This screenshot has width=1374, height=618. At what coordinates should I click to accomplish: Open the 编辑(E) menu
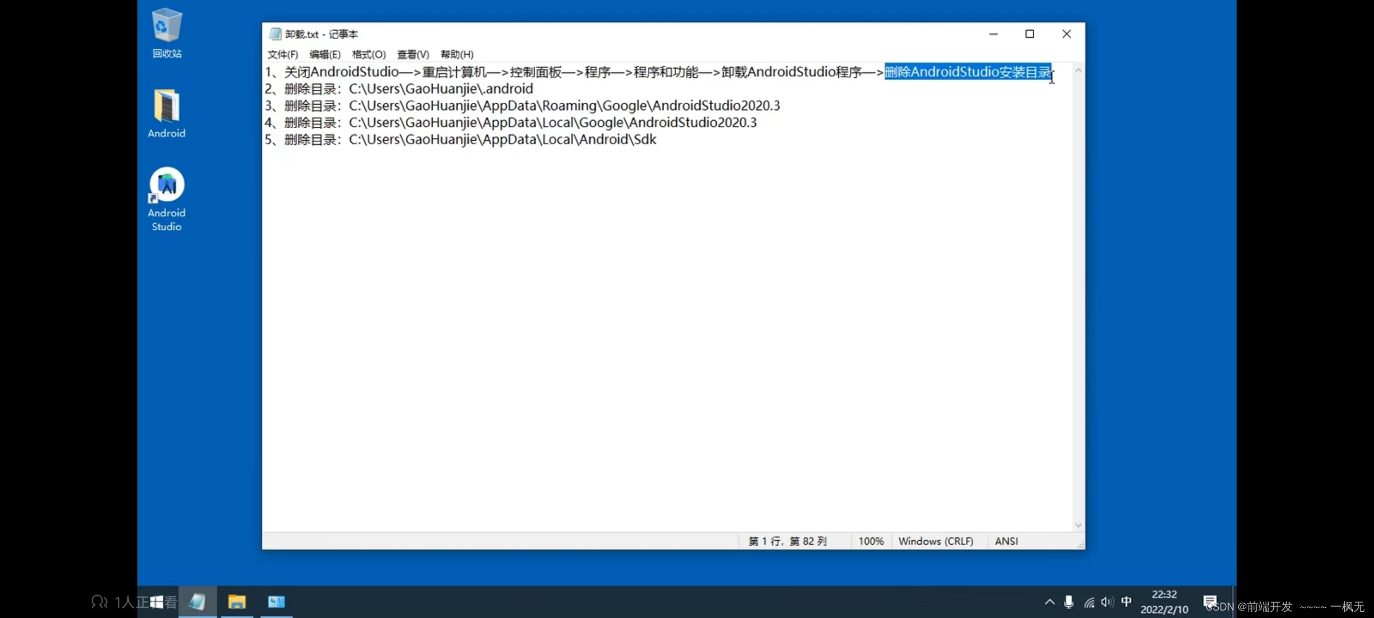pos(325,54)
